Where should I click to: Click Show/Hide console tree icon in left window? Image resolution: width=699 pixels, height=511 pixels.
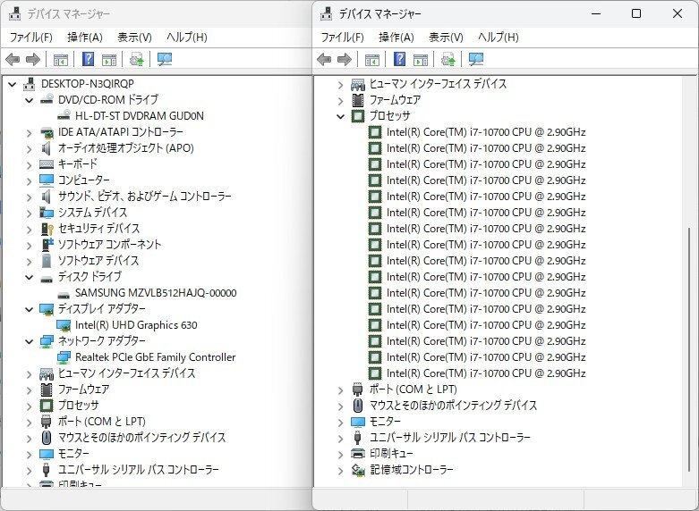click(61, 59)
